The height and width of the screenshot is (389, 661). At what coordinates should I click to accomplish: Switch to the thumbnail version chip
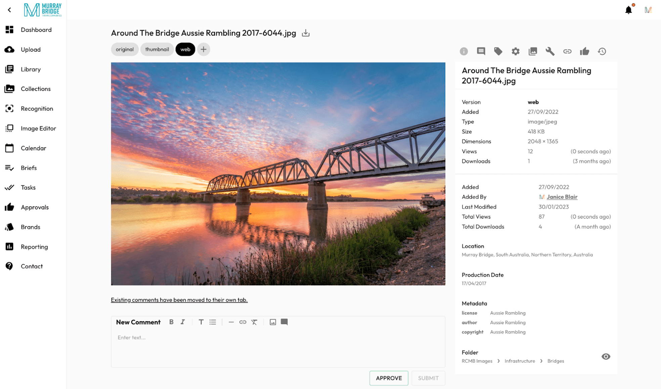[157, 49]
